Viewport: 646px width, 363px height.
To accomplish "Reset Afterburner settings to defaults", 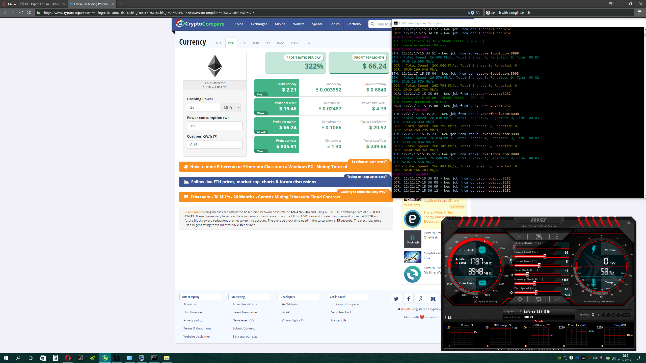I will click(539, 299).
